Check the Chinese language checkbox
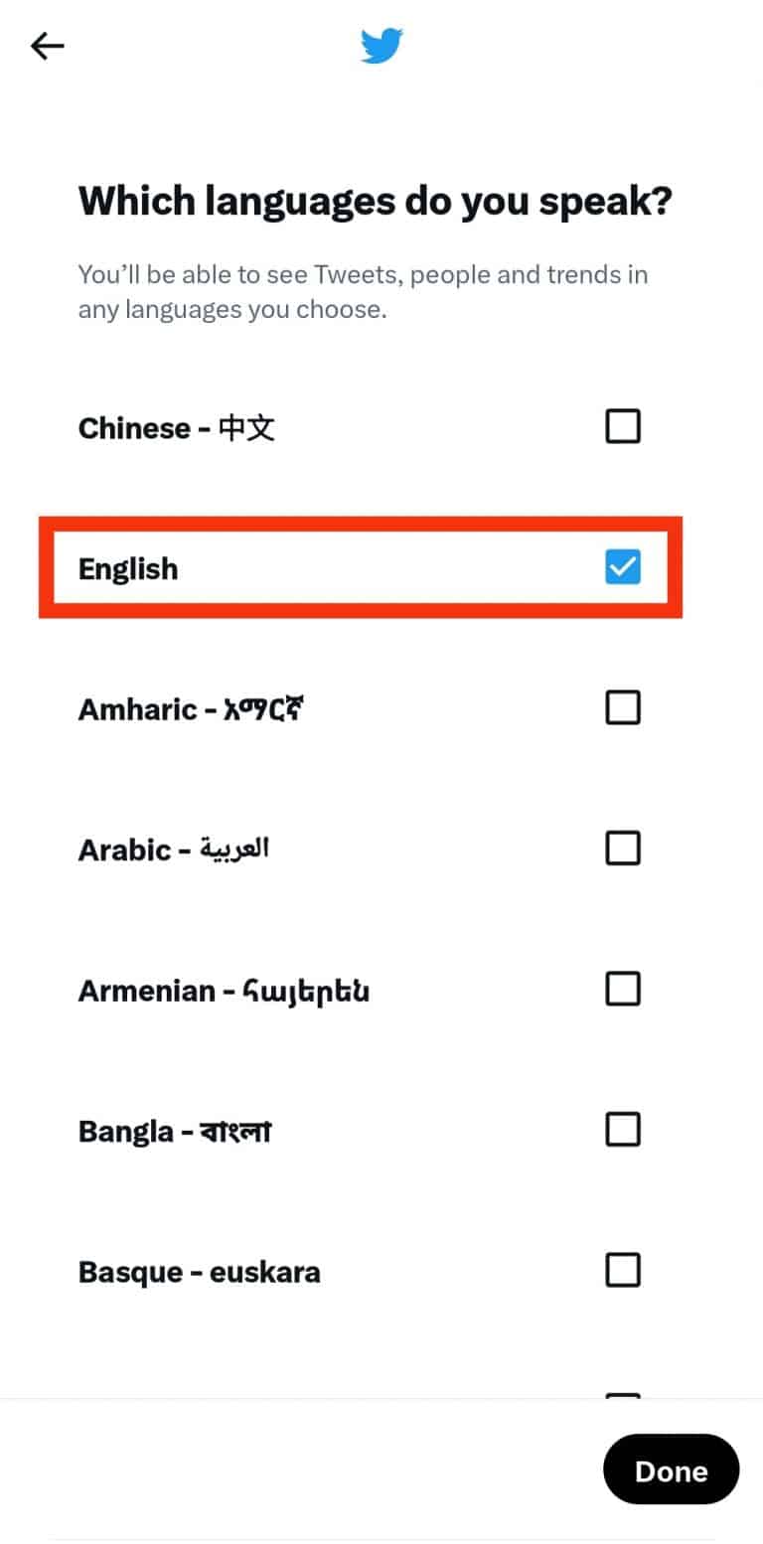763x1544 pixels. (x=623, y=426)
